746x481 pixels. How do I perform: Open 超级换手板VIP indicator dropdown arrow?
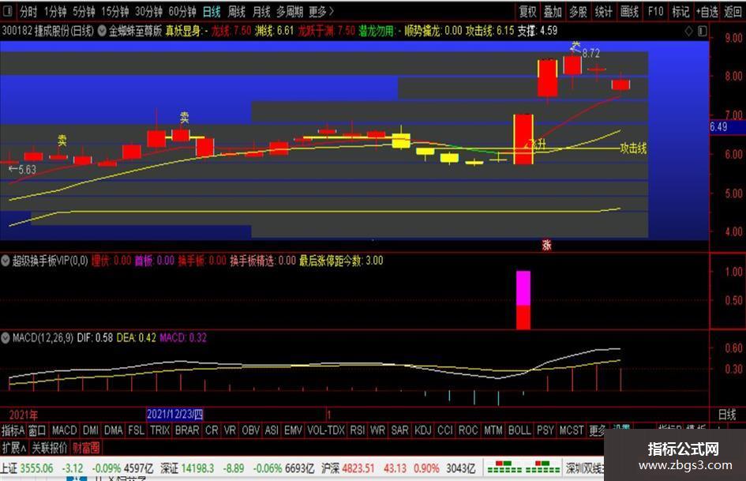coord(6,261)
